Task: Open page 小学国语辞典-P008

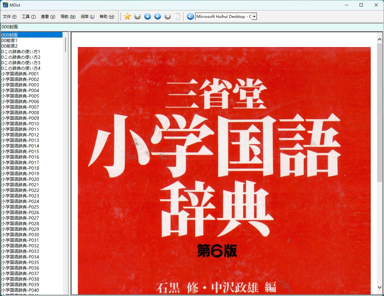Action: tap(32, 113)
